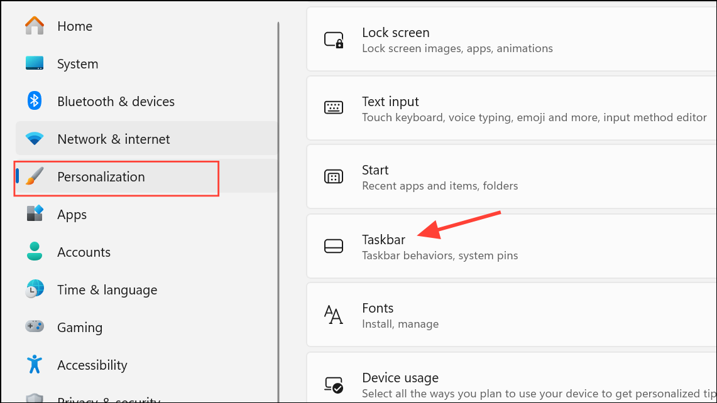Screen dimensions: 717x403
Task: Open Time & language settings
Action: (107, 289)
